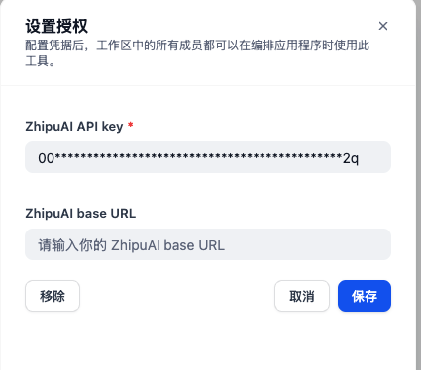This screenshot has height=370, width=421.
Task: Place cursor at the masked key beginning '00'
Action: pyautogui.click(x=46, y=158)
